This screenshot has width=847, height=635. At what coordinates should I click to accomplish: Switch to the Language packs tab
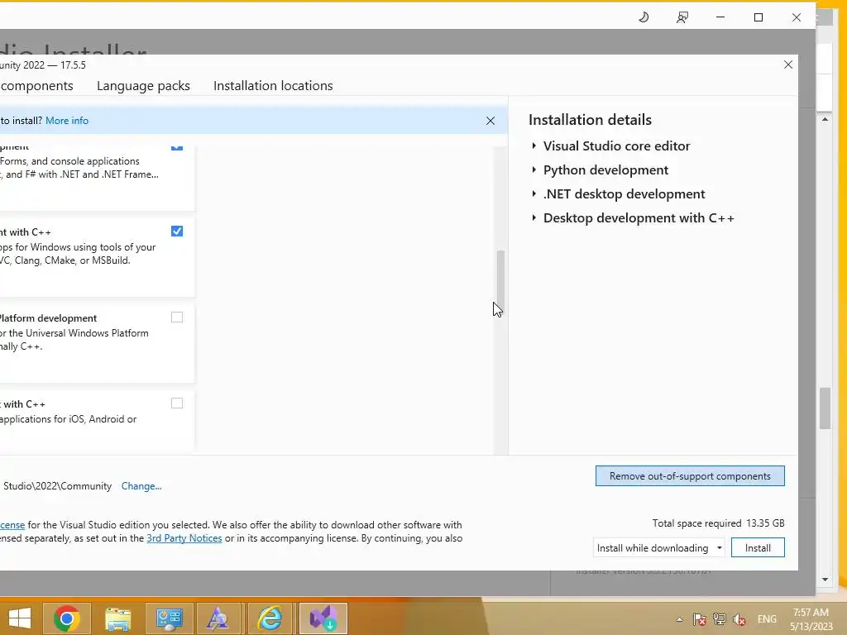click(143, 86)
